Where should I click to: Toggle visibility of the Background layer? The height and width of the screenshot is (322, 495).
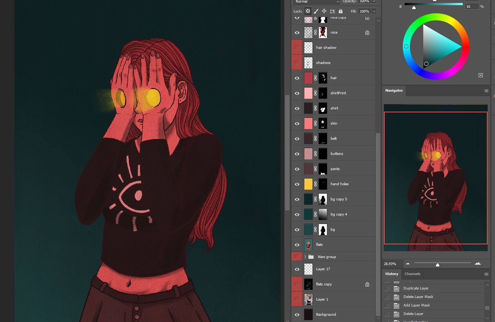tap(297, 315)
